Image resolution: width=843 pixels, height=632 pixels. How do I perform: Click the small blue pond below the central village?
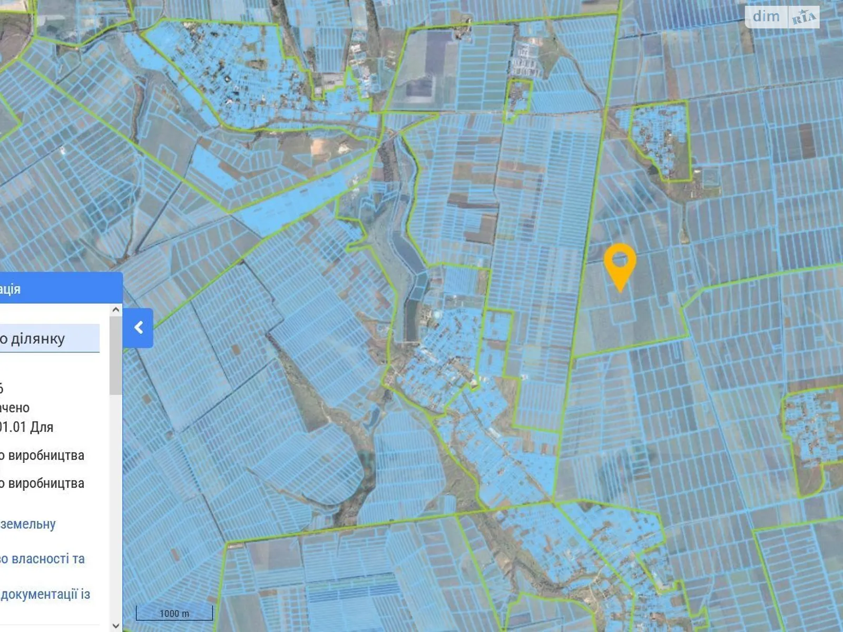click(372, 417)
